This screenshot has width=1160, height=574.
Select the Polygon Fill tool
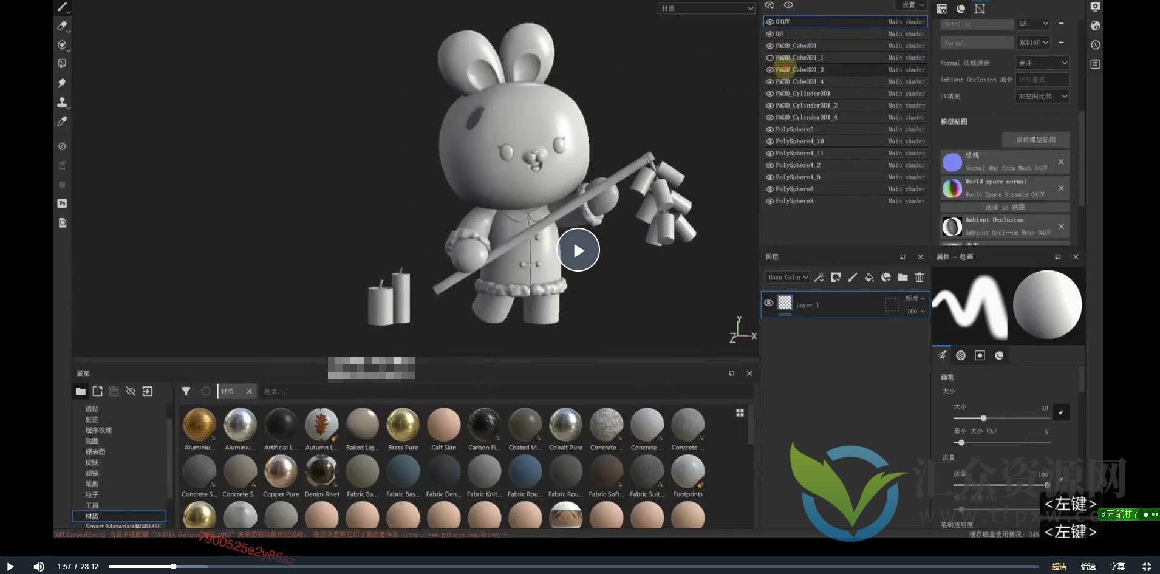pyautogui.click(x=62, y=63)
